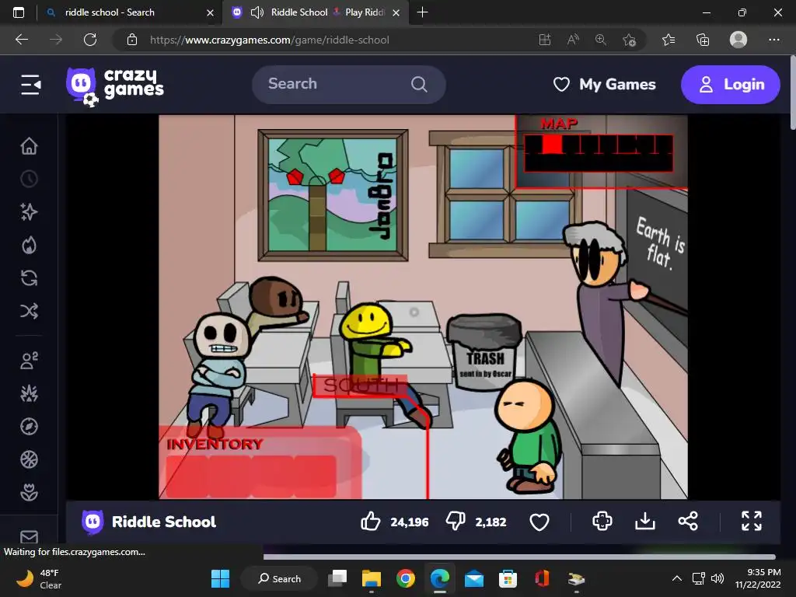The height and width of the screenshot is (597, 796).
Task: Open Updated games refresh icon in sidebar
Action: [x=29, y=278]
